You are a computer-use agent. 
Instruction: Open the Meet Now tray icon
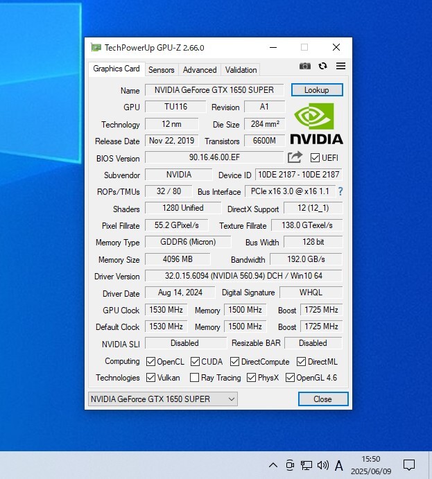coord(290,465)
